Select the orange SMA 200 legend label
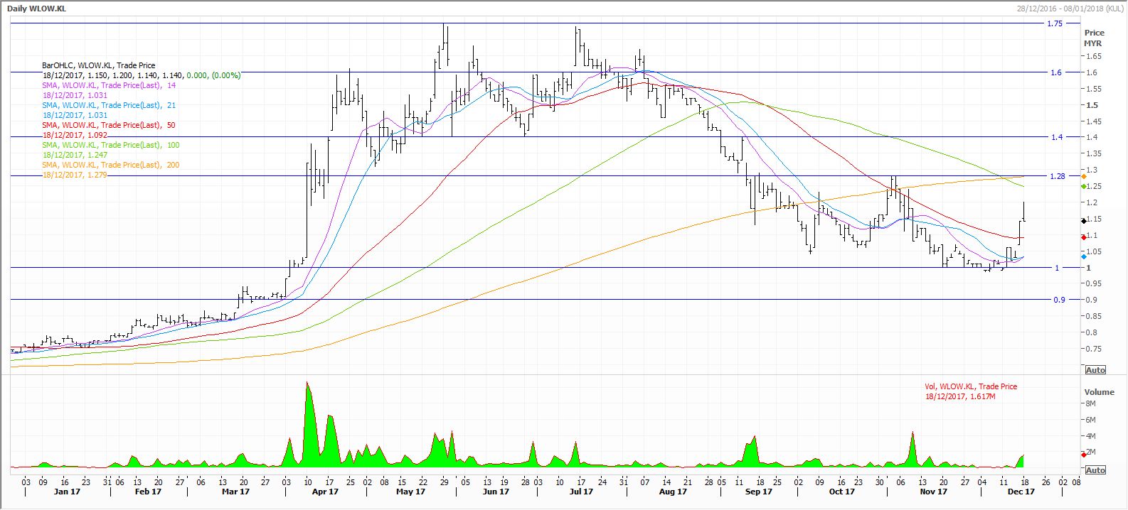The width and height of the screenshot is (1128, 510). tap(110, 165)
